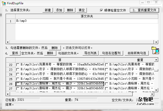Click results list scroll down arrow
Image resolution: width=163 pixels, height=111 pixels.
tap(156, 90)
